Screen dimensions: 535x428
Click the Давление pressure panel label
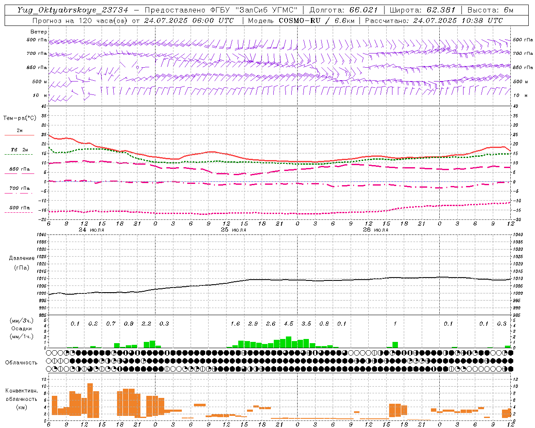pyautogui.click(x=22, y=258)
